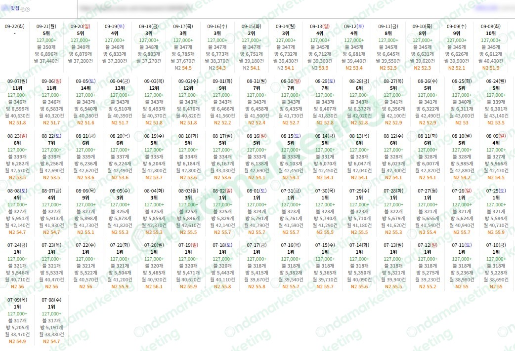Image resolution: width=515 pixels, height=351 pixels.
Task: Select the 07-09(목) date label
Action: [17, 300]
